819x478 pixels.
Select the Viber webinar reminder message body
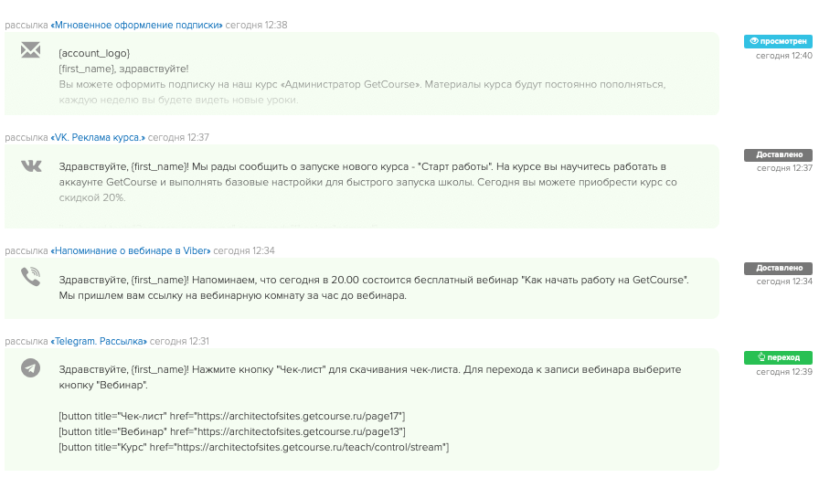373,287
